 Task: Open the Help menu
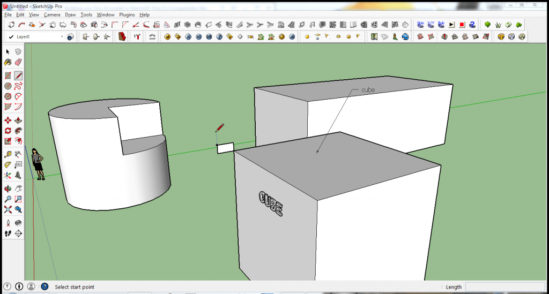144,14
